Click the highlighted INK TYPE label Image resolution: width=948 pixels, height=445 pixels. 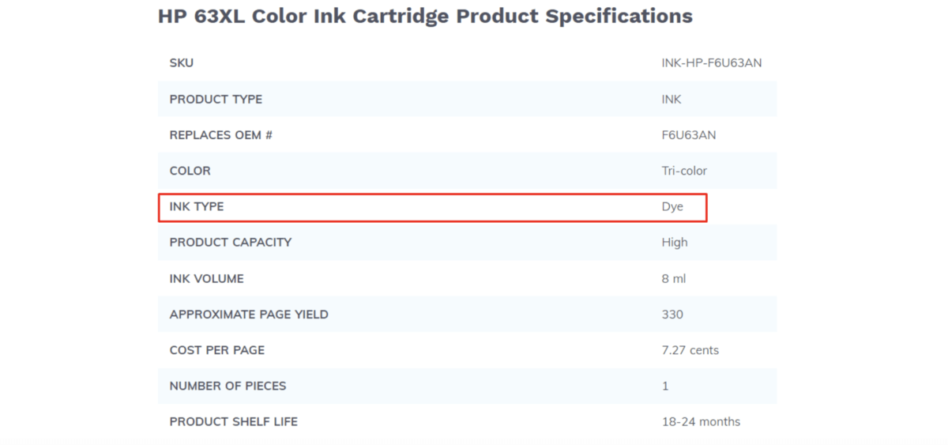(197, 207)
